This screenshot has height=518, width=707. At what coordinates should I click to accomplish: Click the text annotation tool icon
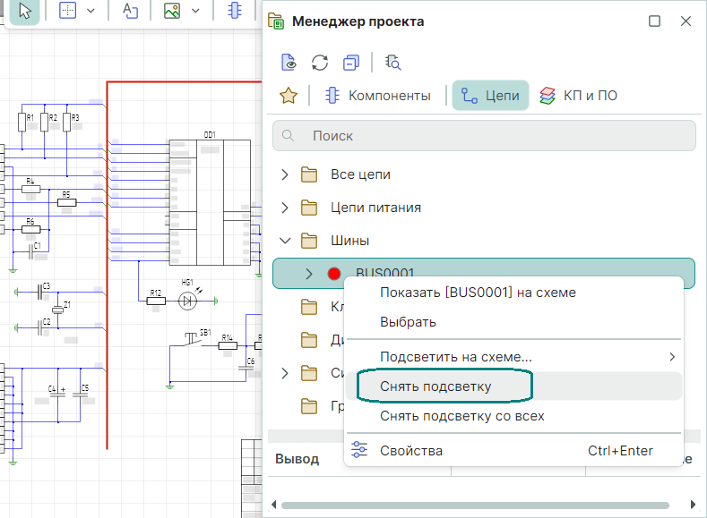point(131,11)
